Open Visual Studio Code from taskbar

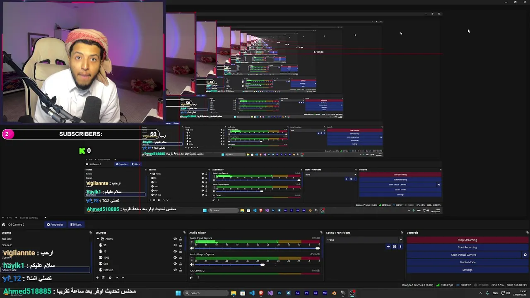252,293
